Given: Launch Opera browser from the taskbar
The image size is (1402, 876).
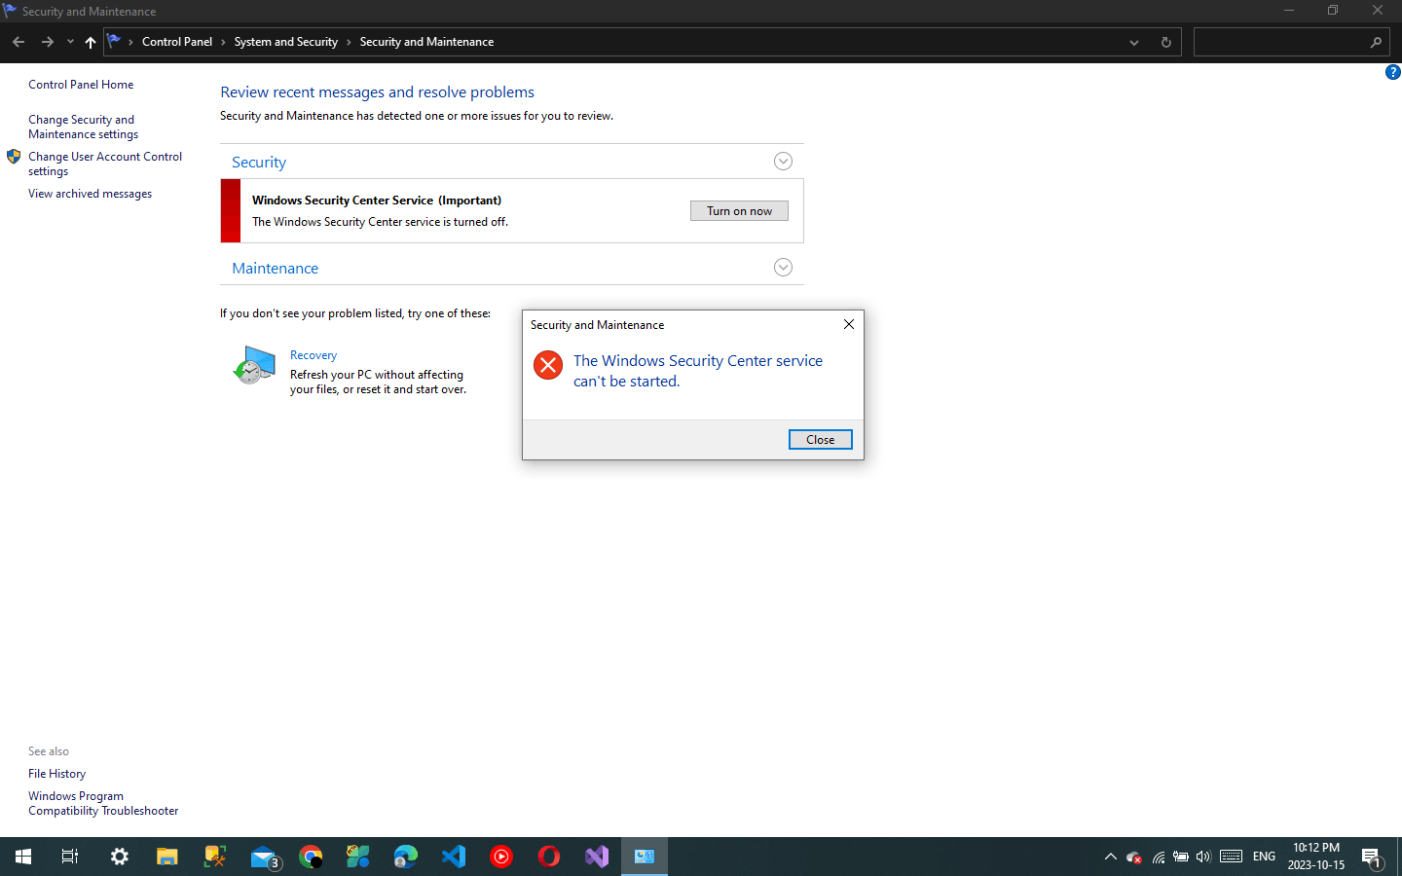Looking at the screenshot, I should point(549,857).
